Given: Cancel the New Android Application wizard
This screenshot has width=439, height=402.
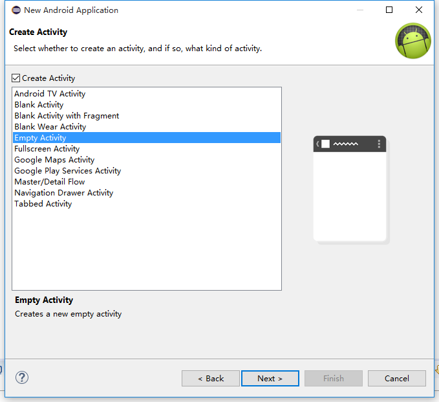Looking at the screenshot, I should (x=397, y=379).
